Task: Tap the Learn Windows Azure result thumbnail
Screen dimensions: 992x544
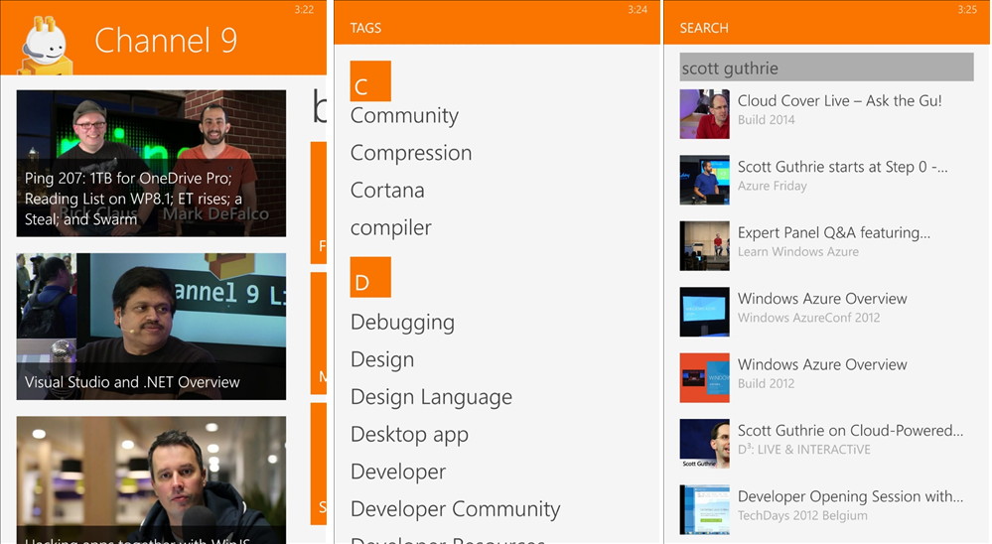Action: tap(704, 245)
